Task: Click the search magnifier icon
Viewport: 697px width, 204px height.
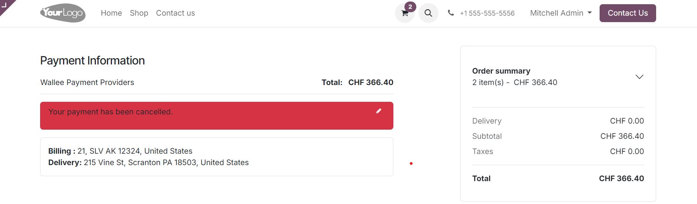Action: (429, 13)
